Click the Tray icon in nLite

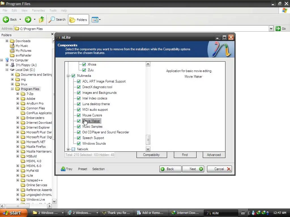pos(63,169)
